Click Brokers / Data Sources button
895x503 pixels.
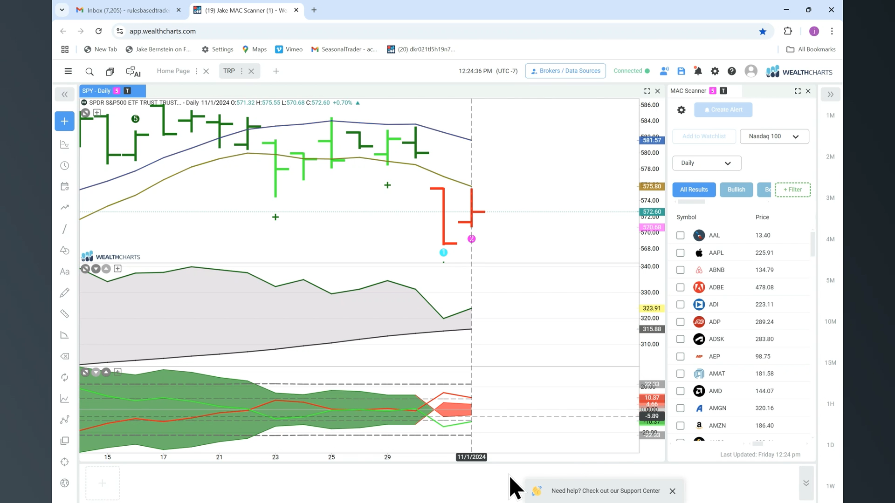tap(565, 71)
